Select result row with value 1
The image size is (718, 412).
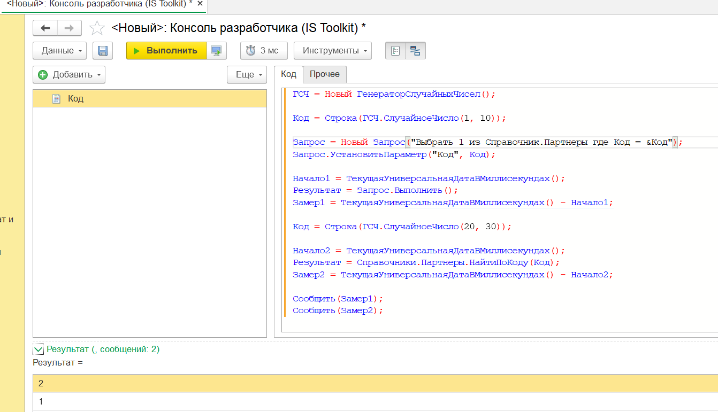pos(376,401)
